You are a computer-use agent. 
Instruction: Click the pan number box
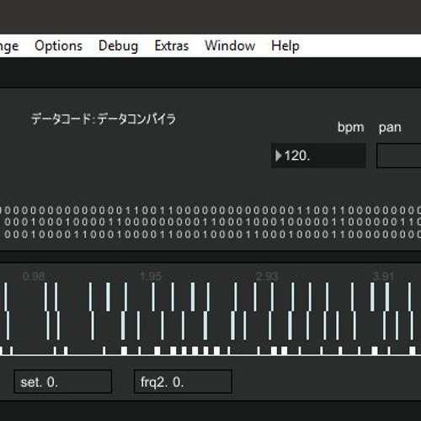pyautogui.click(x=398, y=156)
